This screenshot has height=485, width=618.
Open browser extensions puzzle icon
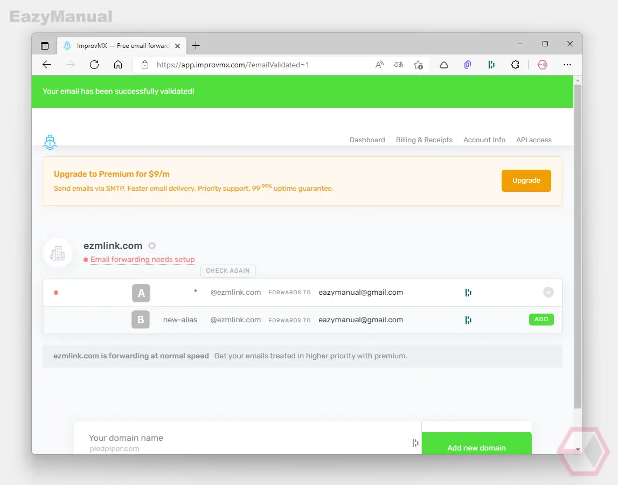pyautogui.click(x=515, y=65)
